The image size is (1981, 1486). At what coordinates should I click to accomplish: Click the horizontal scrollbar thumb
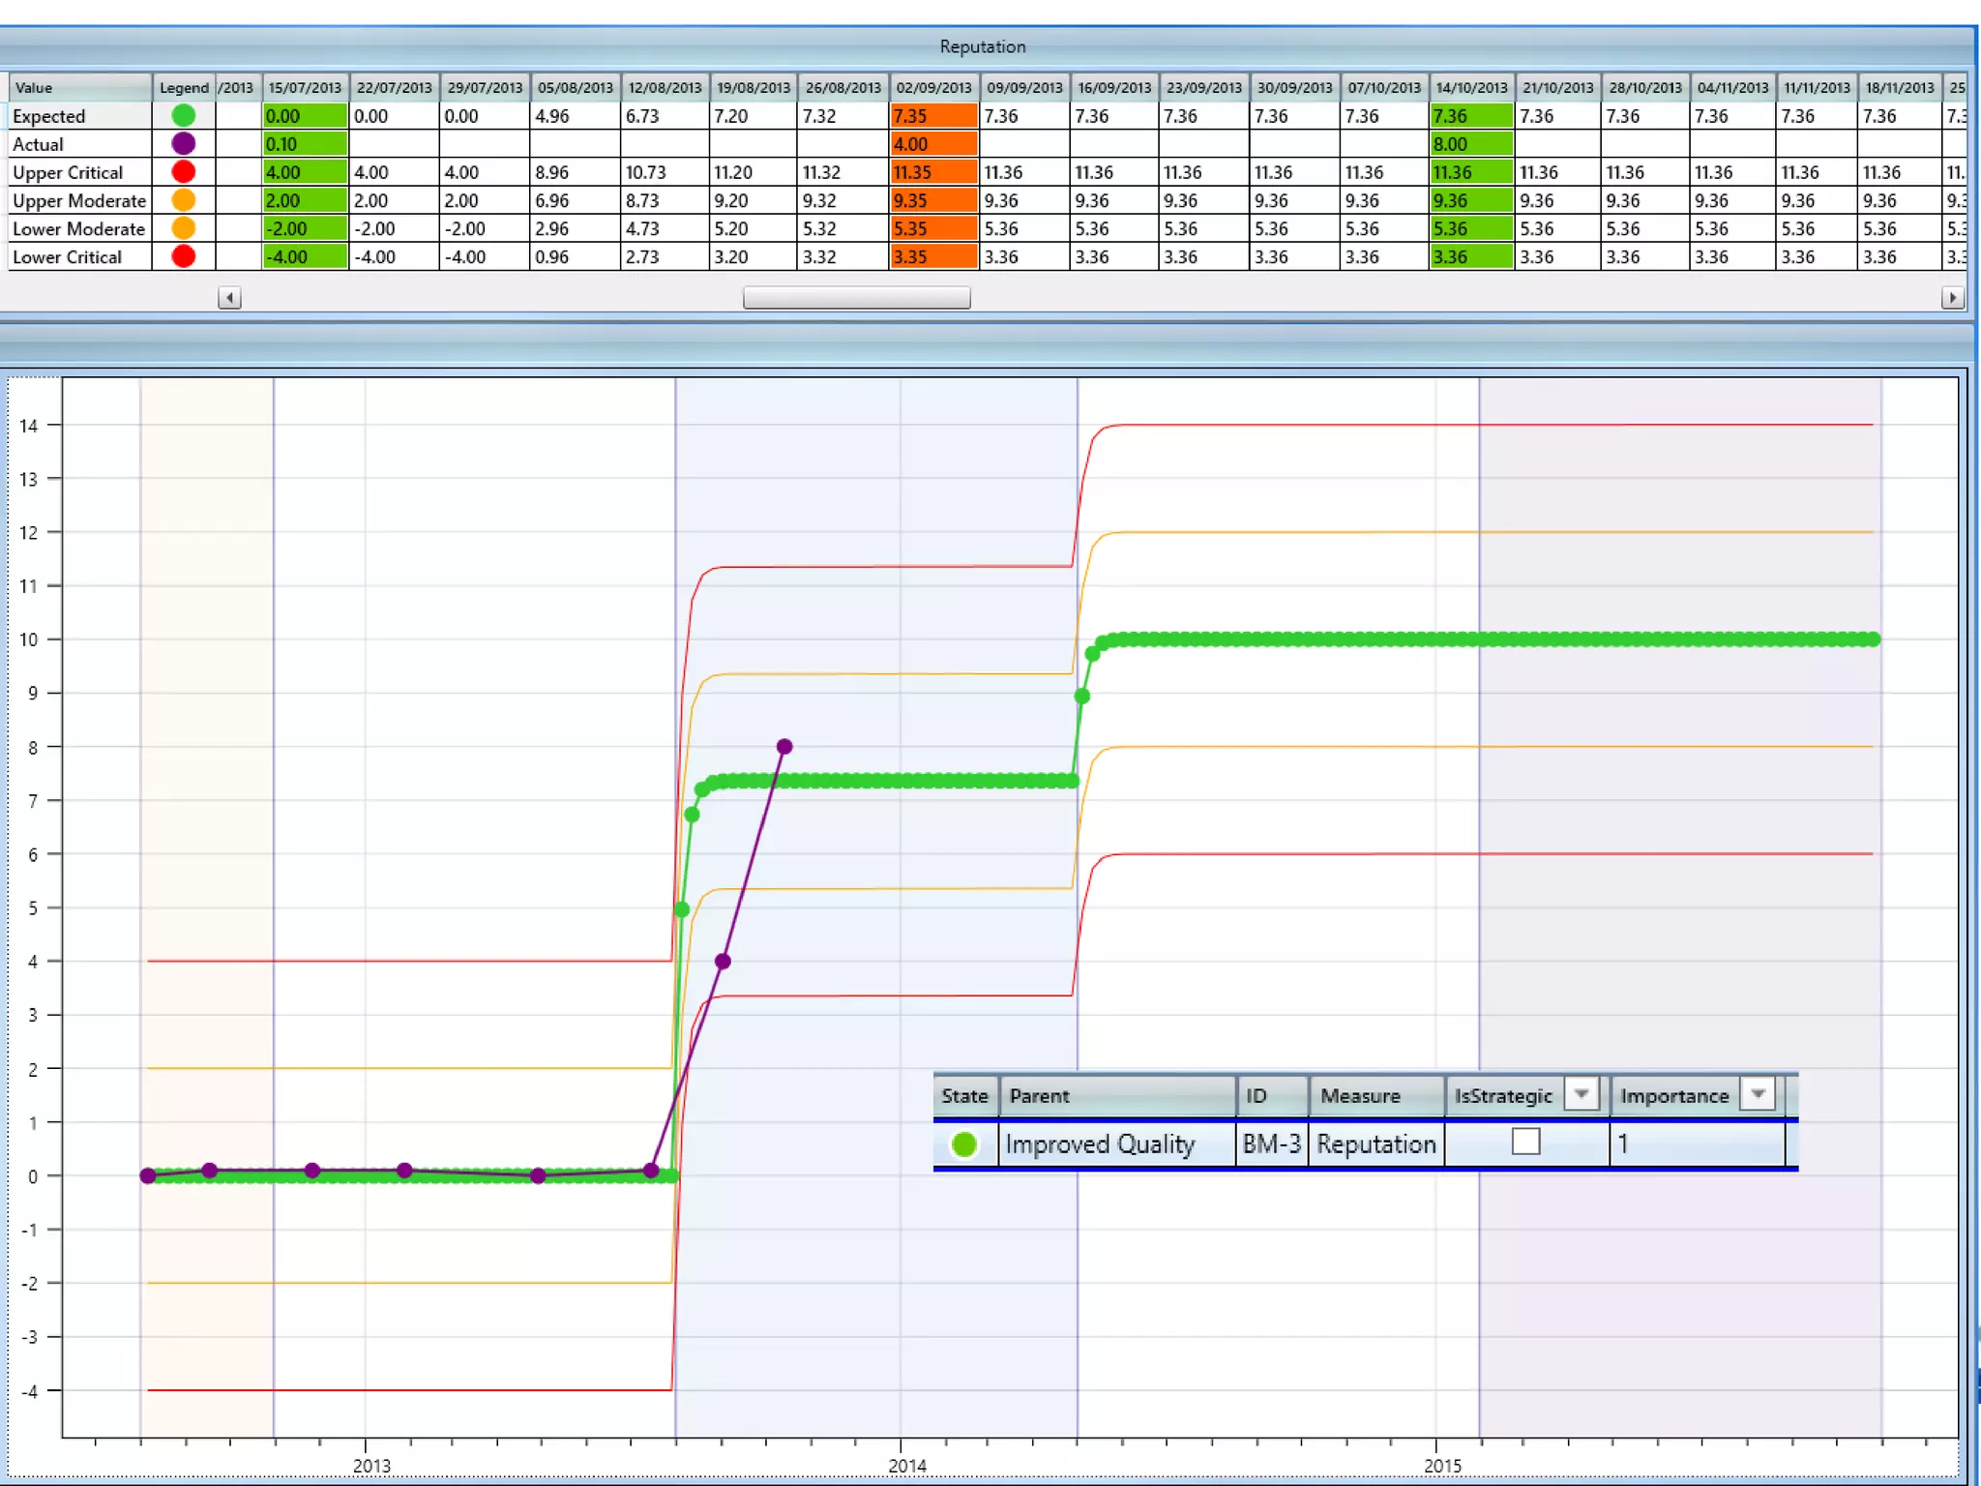[x=856, y=298]
